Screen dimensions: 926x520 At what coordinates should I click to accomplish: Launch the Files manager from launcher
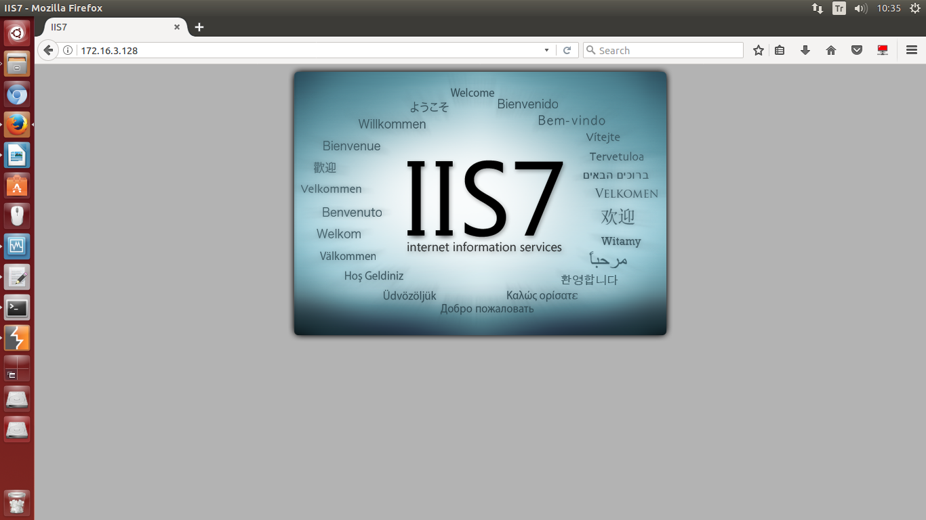click(x=17, y=64)
